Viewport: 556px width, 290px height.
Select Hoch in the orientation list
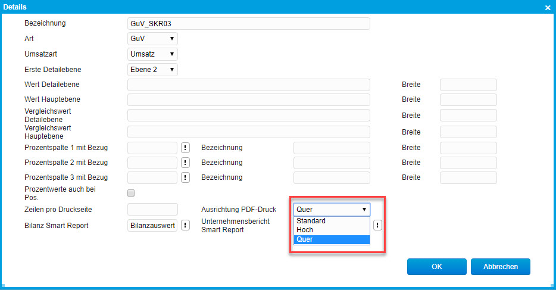click(x=332, y=230)
